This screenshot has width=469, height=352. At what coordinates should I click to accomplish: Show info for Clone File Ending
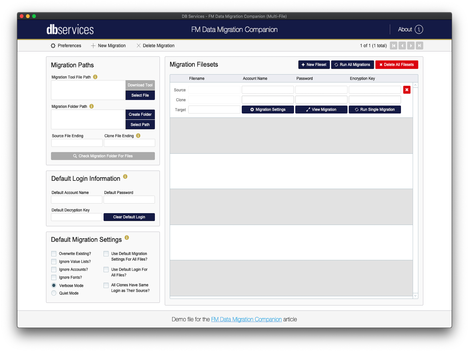[138, 135]
